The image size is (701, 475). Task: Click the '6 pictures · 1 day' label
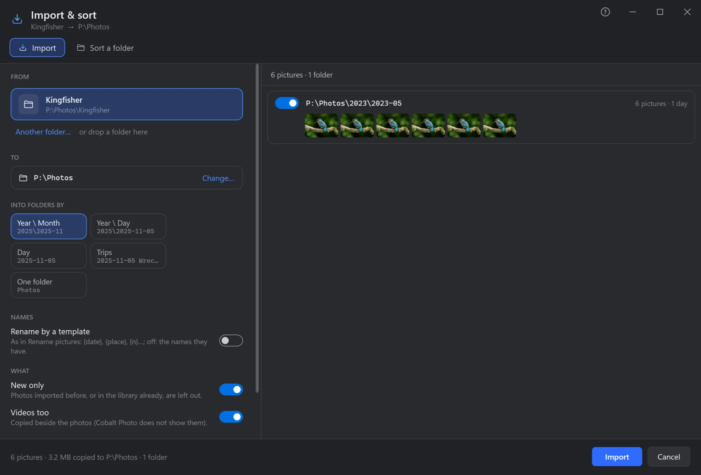(x=661, y=104)
